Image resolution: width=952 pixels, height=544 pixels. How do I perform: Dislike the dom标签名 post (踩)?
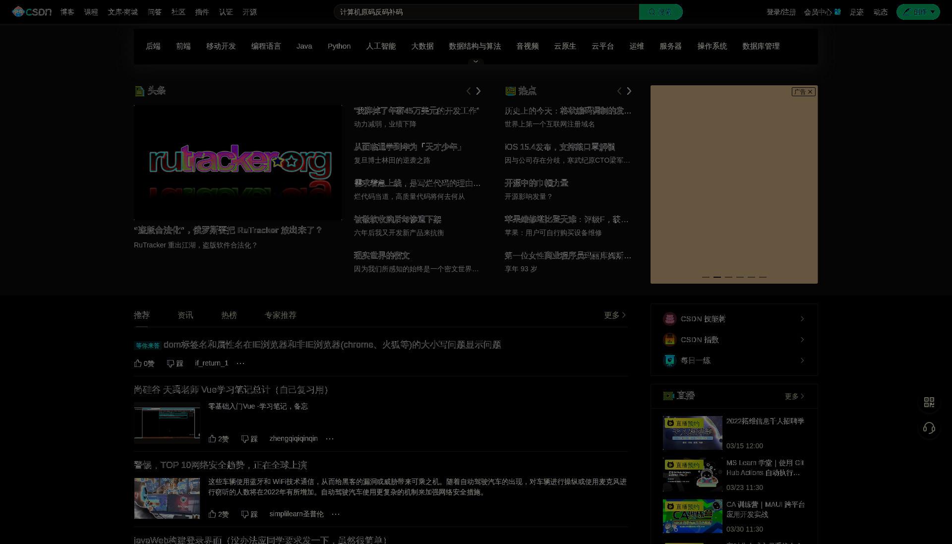[175, 363]
